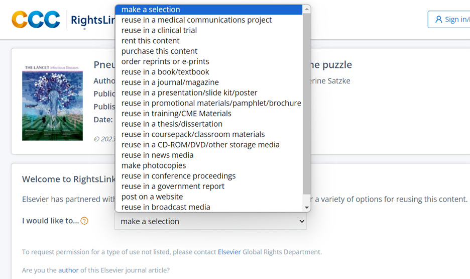Select highlighted 'make a selection' list entry

coord(151,10)
